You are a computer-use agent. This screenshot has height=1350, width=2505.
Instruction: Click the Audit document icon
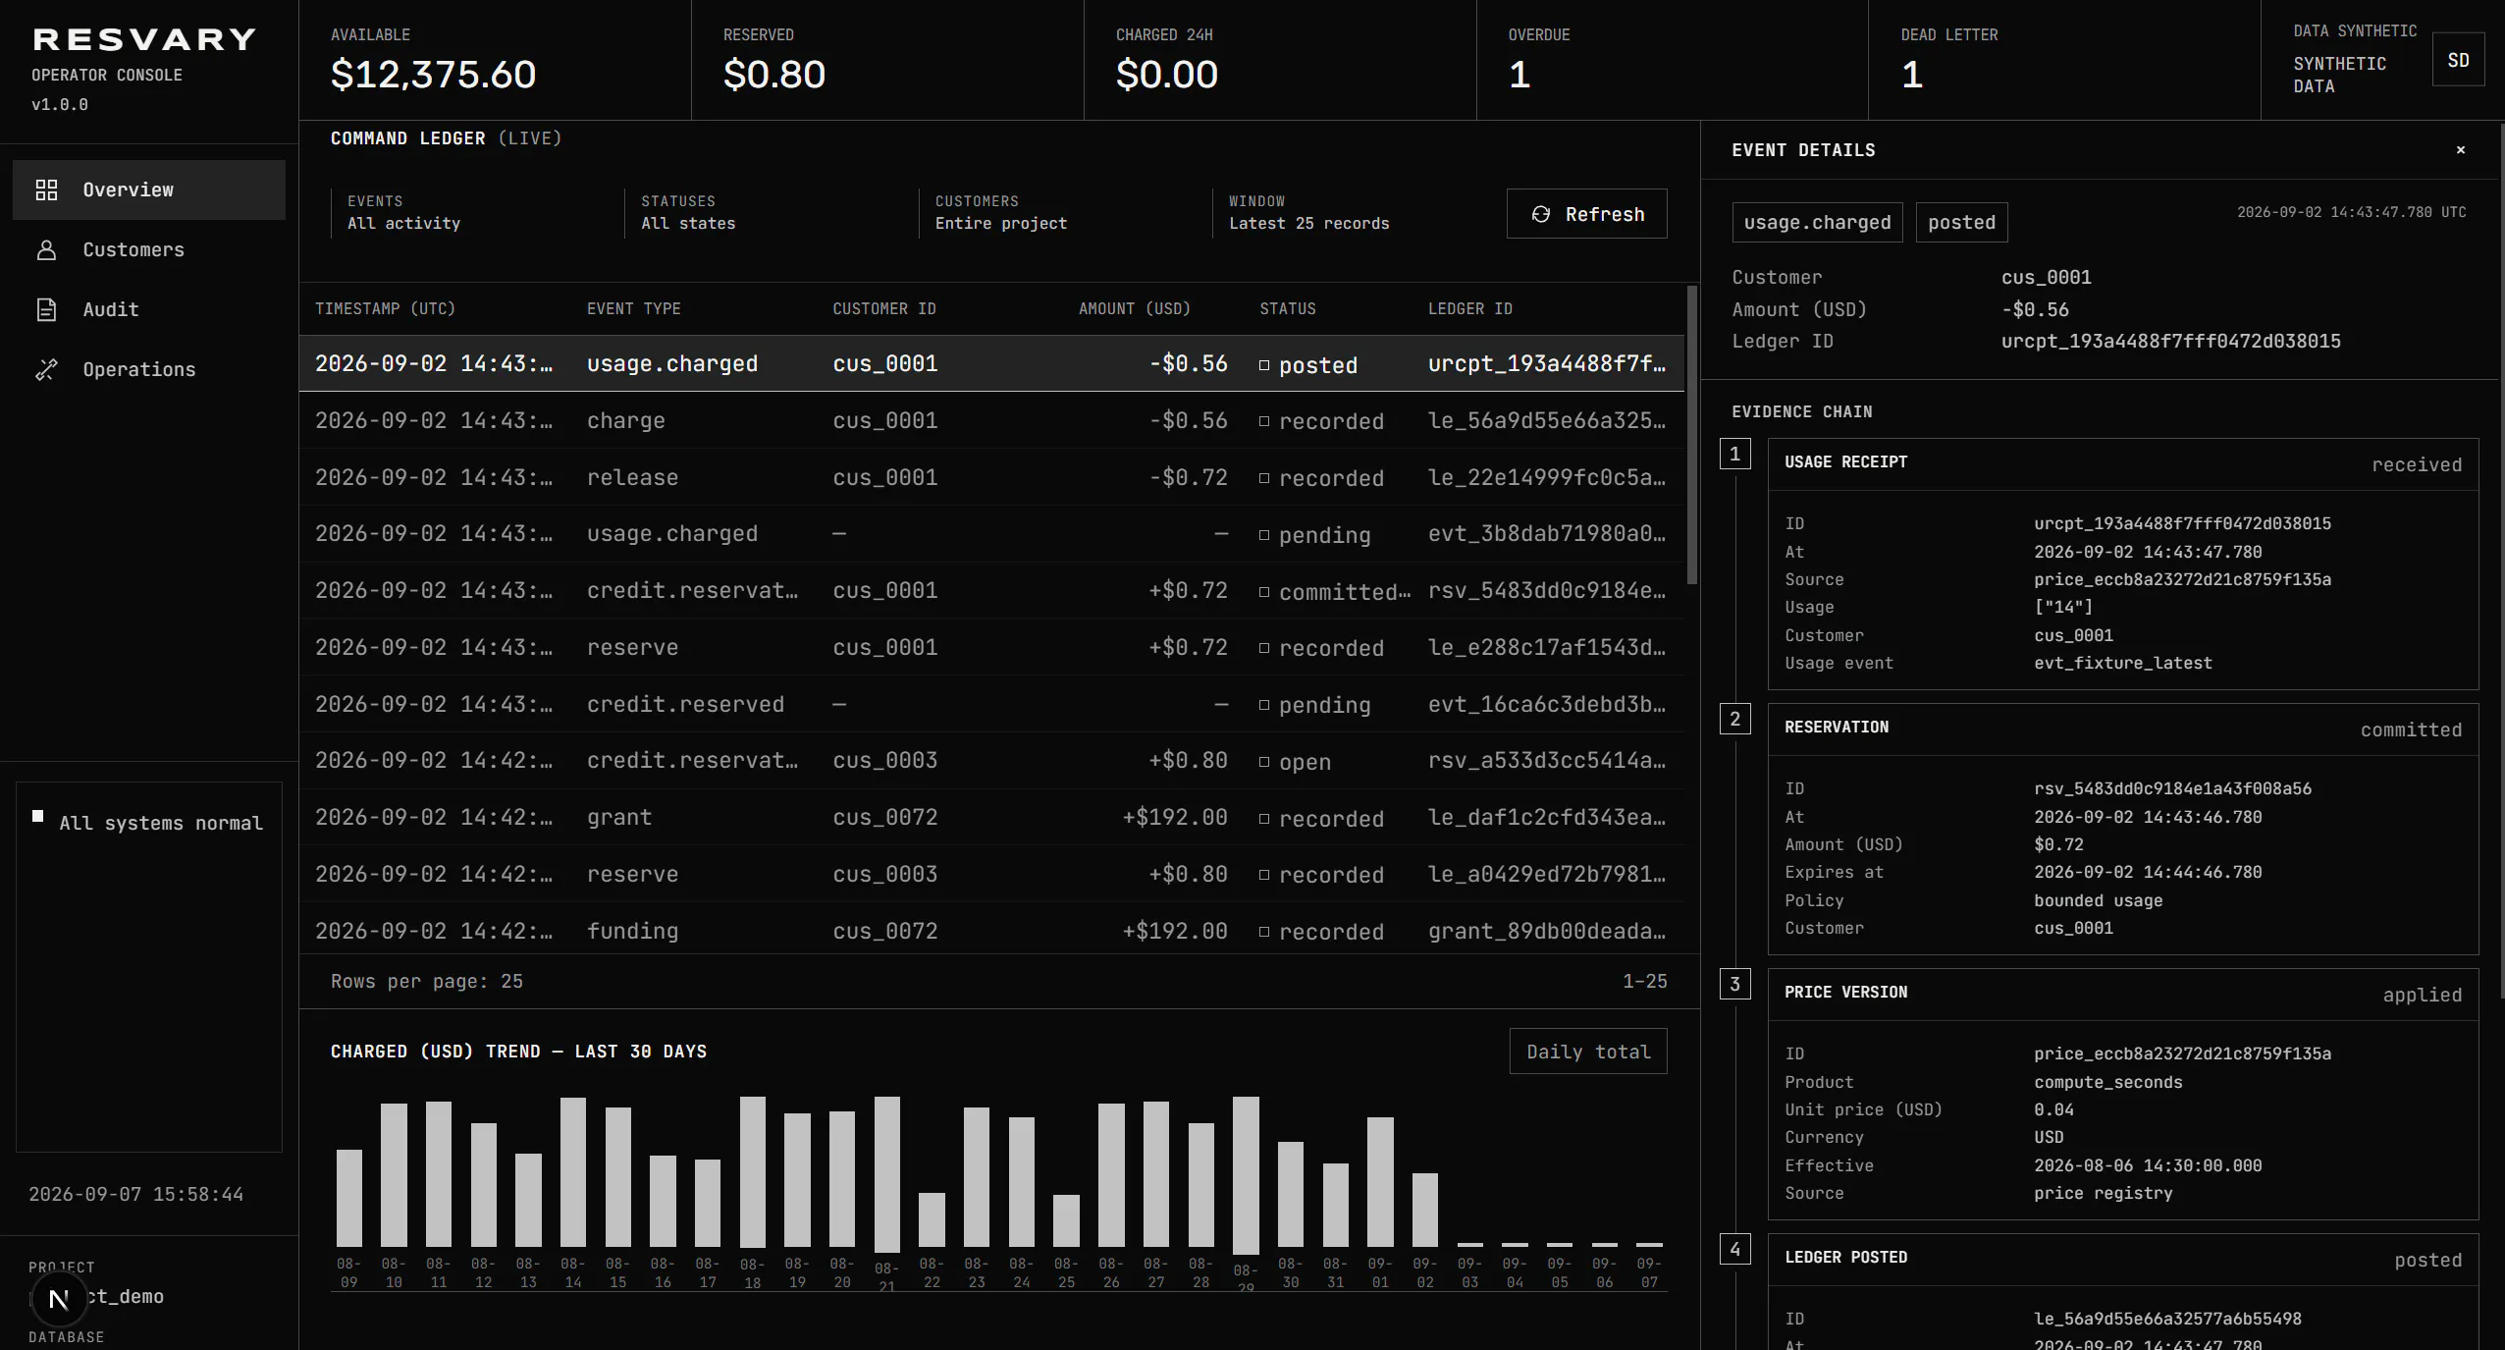point(46,309)
